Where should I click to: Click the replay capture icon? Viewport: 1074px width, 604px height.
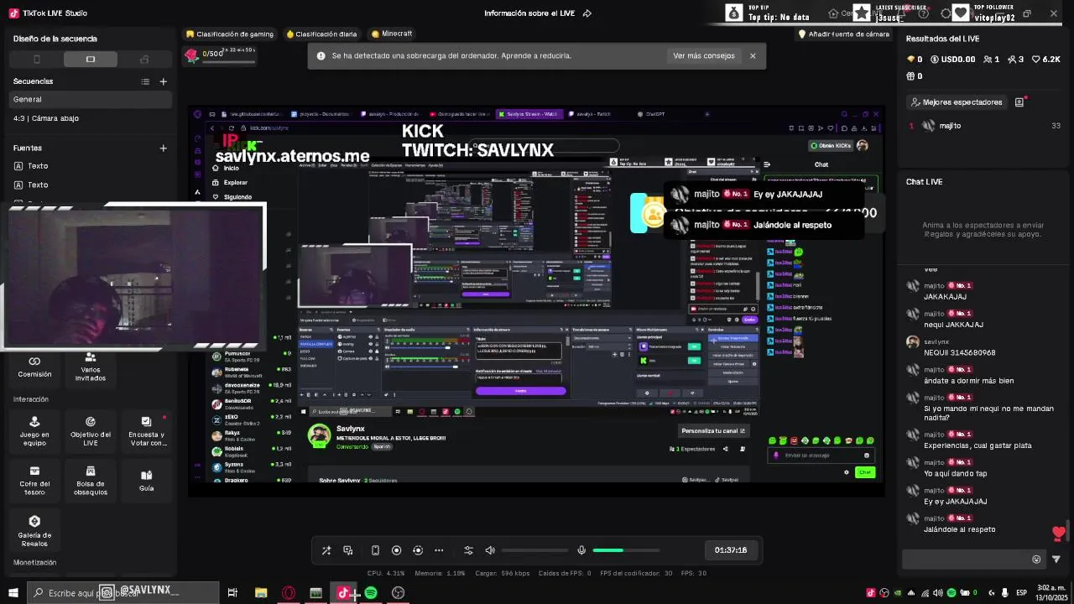click(418, 550)
